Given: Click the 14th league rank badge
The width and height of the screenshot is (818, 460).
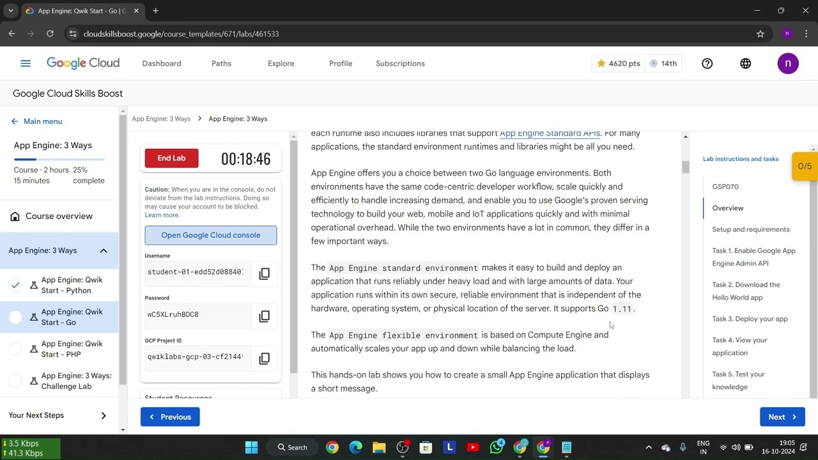Looking at the screenshot, I should 663,63.
